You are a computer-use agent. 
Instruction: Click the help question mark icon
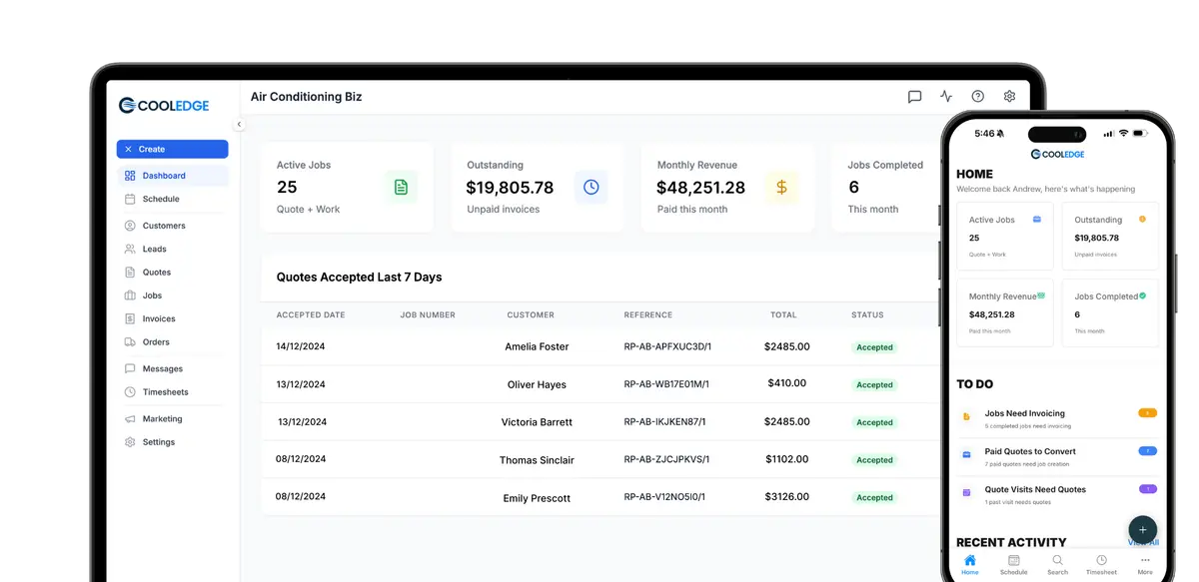point(978,97)
